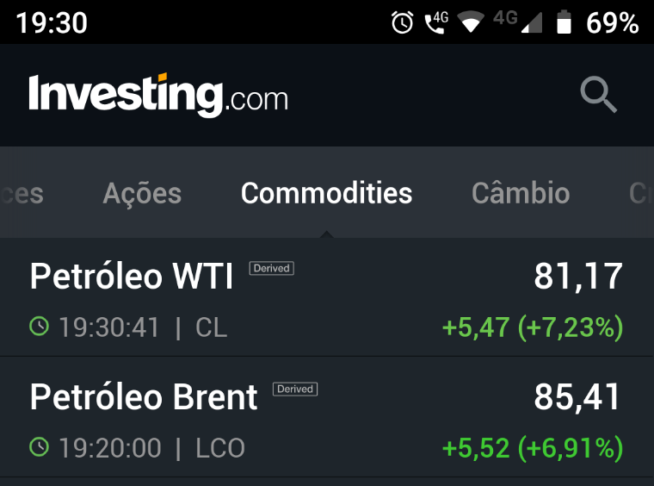The height and width of the screenshot is (486, 654).
Task: Tap the WTI change +5,47 (+7,23%)
Action: (532, 327)
